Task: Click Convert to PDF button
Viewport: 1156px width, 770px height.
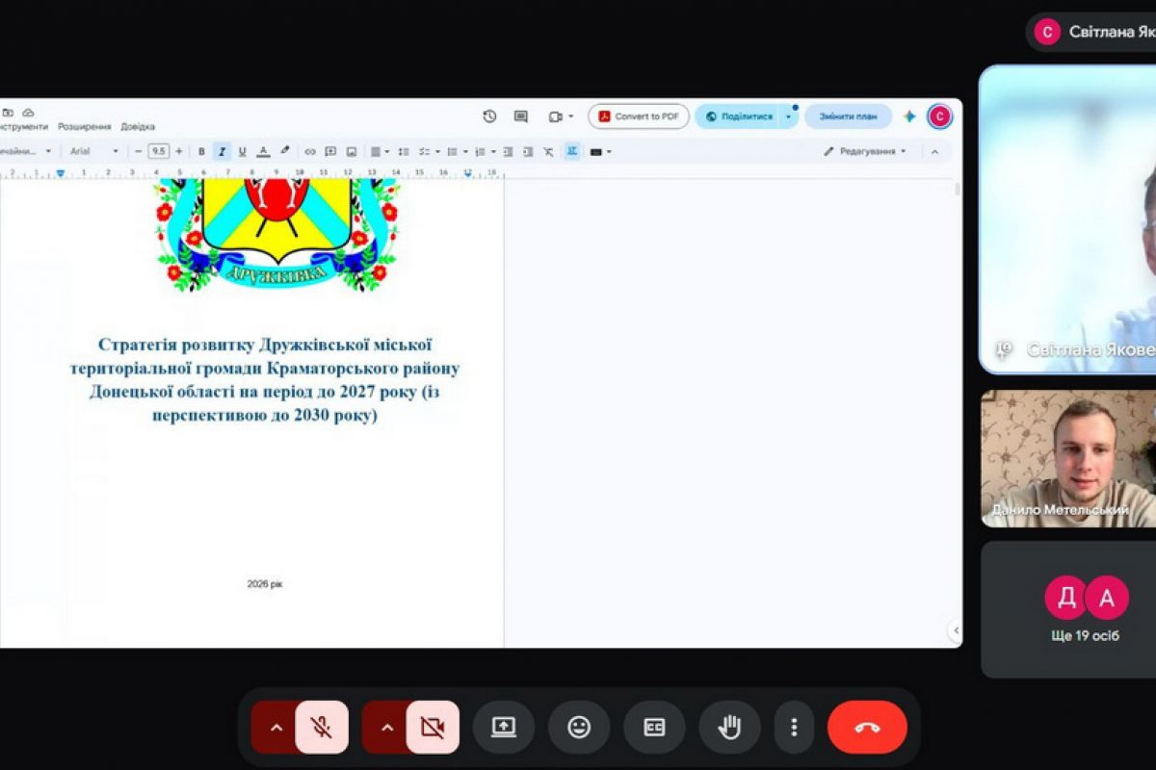Action: (639, 116)
